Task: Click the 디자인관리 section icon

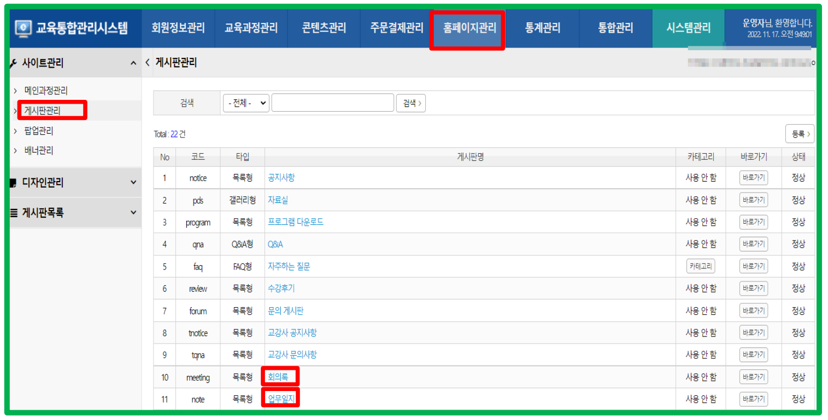Action: click(x=14, y=183)
